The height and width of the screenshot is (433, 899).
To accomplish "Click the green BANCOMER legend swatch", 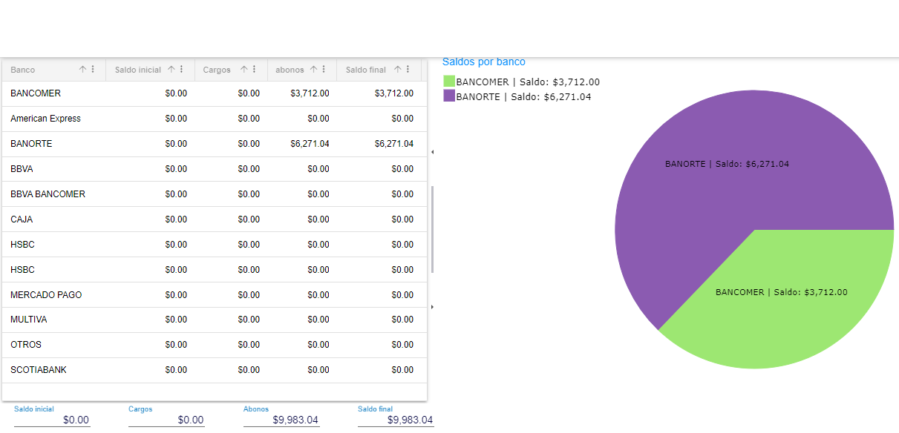I will coord(449,82).
